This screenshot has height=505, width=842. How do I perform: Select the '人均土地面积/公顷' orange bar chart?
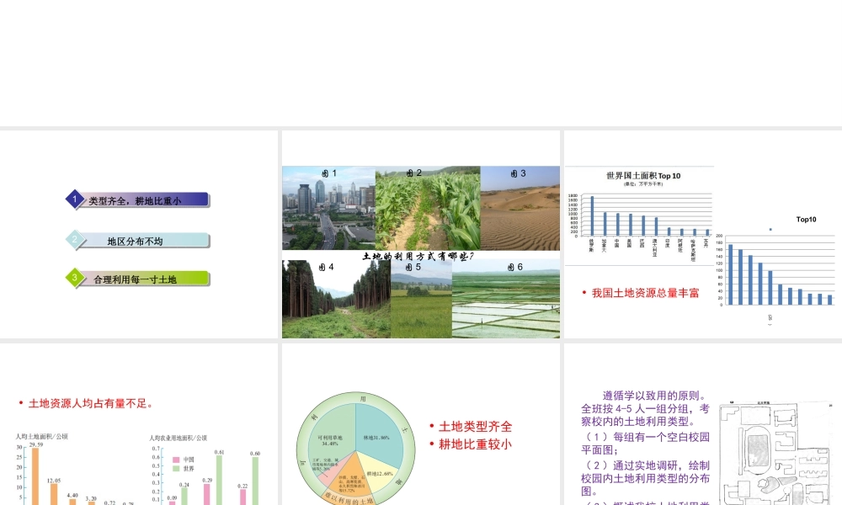[75, 470]
